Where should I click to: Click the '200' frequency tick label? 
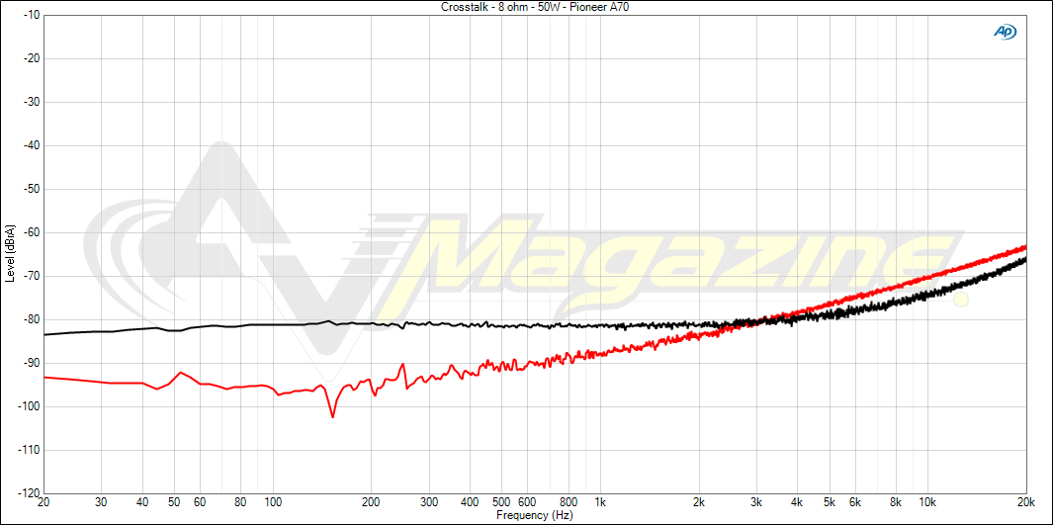(371, 502)
